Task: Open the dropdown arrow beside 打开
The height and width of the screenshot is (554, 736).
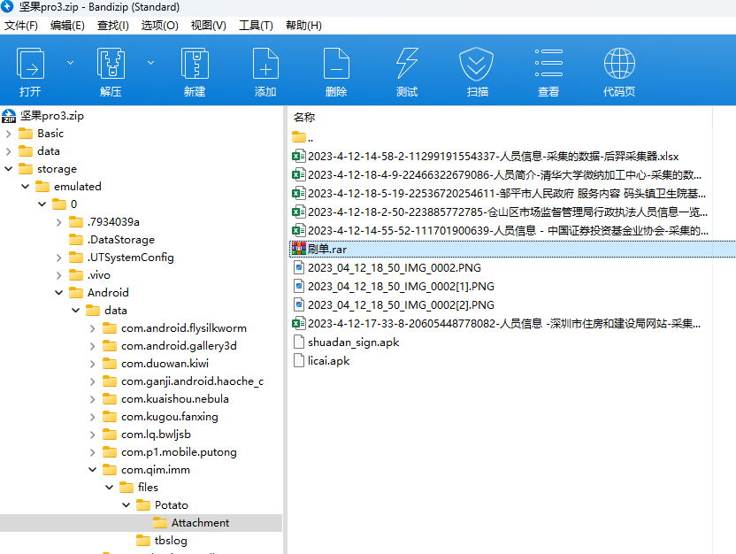Action: (70, 63)
